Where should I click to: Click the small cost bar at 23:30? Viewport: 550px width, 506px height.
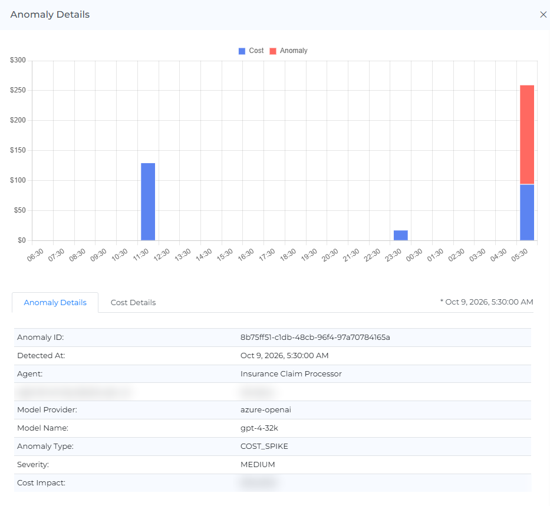coord(401,236)
